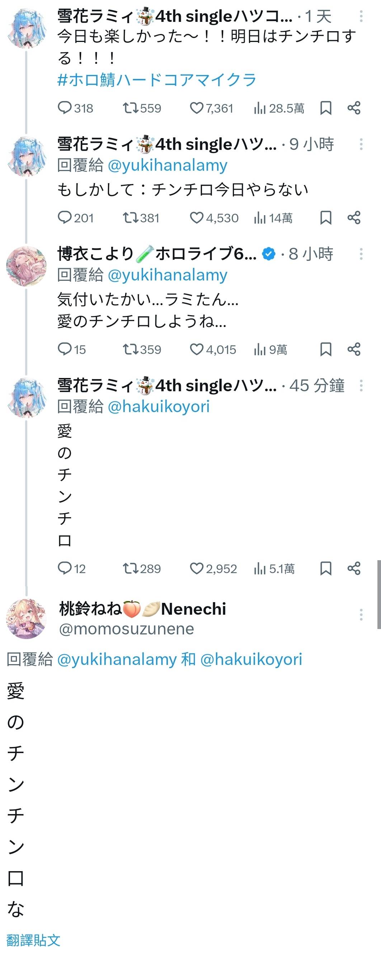This screenshot has height=964, width=381.
Task: Open more options on Nenechi's post
Action: coord(361,615)
